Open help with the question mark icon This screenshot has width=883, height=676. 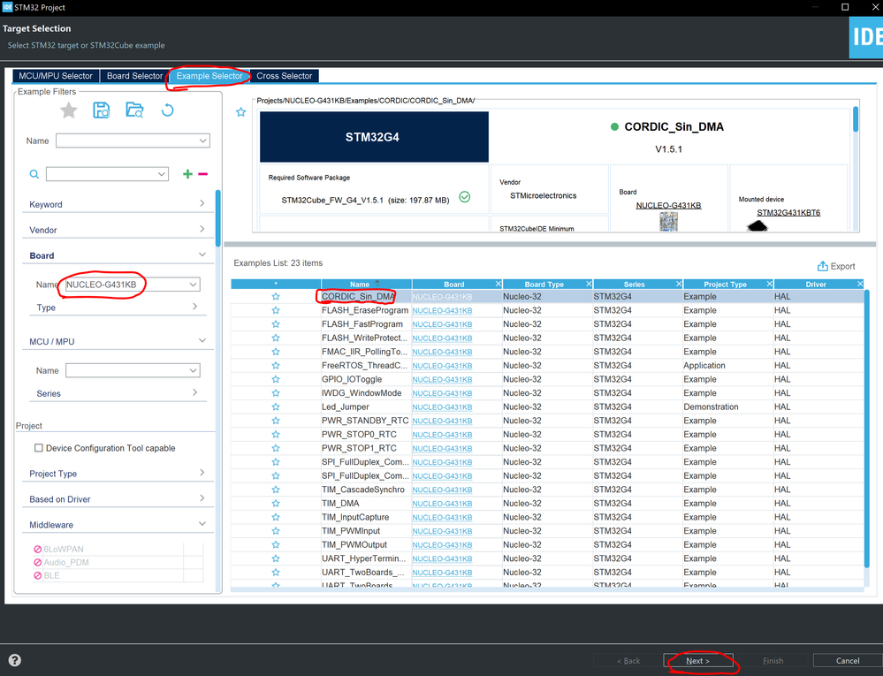point(15,660)
